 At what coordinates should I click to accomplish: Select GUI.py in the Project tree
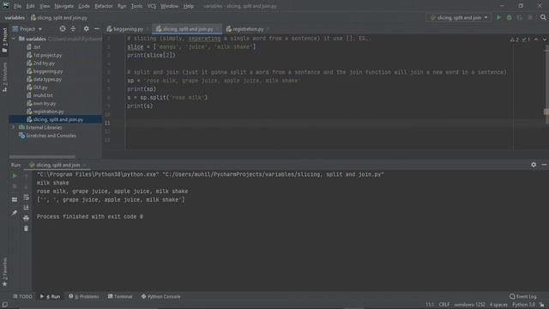coord(40,88)
